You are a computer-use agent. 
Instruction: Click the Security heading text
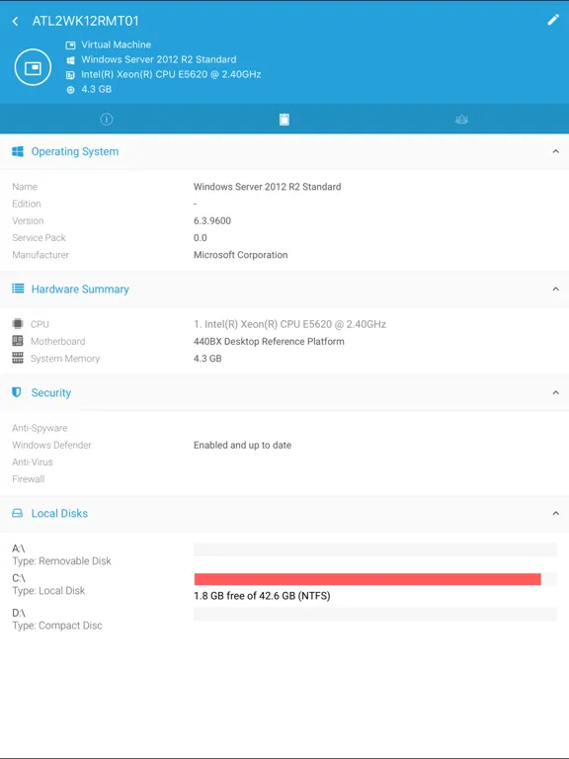51,392
